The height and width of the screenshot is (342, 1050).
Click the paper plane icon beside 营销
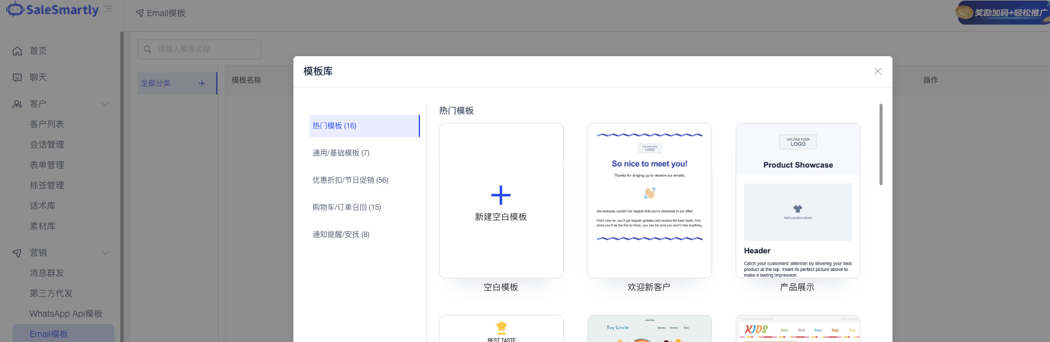(x=17, y=253)
